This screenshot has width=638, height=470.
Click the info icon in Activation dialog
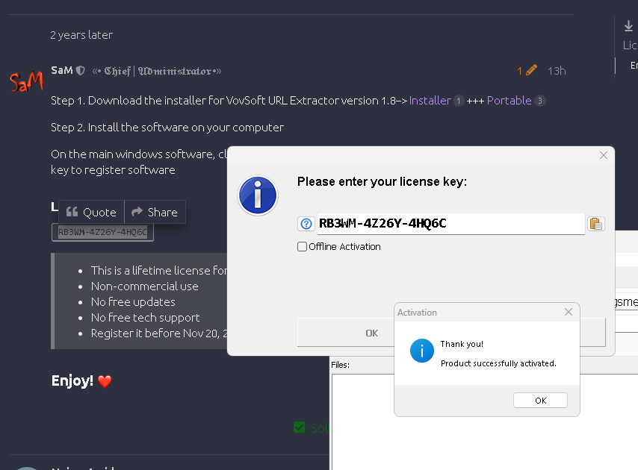[422, 351]
